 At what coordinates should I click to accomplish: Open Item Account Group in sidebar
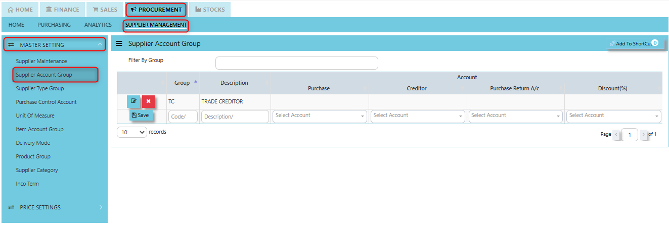click(40, 129)
